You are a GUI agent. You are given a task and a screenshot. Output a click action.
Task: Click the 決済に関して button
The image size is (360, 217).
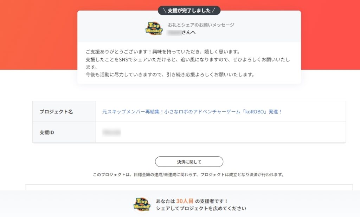coord(188,162)
